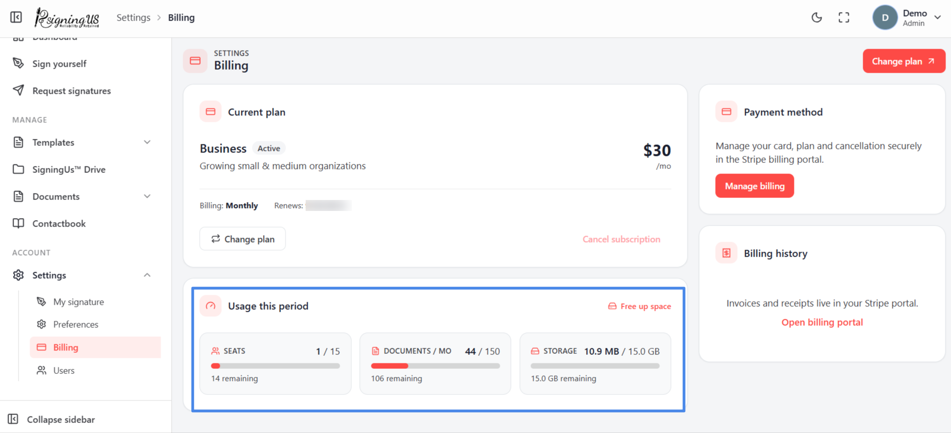Click the red Change plan button at top right
Viewport: 951px width, 433px height.
(x=904, y=61)
